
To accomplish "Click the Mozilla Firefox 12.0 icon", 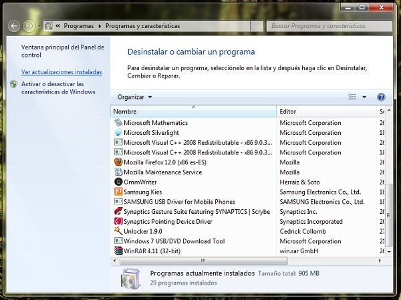I will tap(118, 162).
